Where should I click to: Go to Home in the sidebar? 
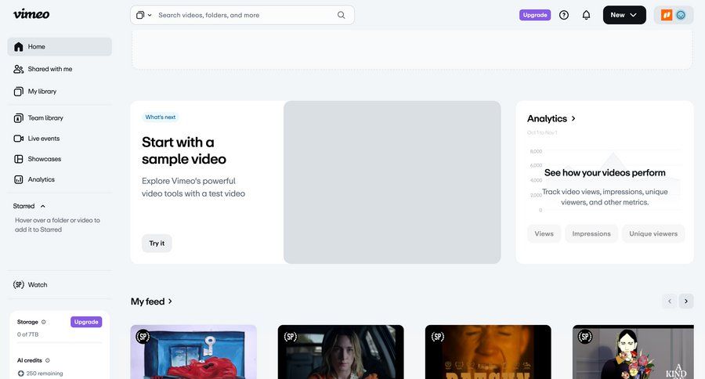[60, 47]
